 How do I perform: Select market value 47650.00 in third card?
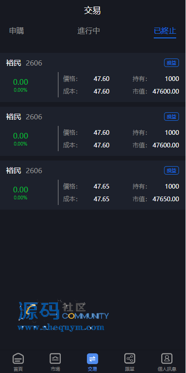[166, 199]
